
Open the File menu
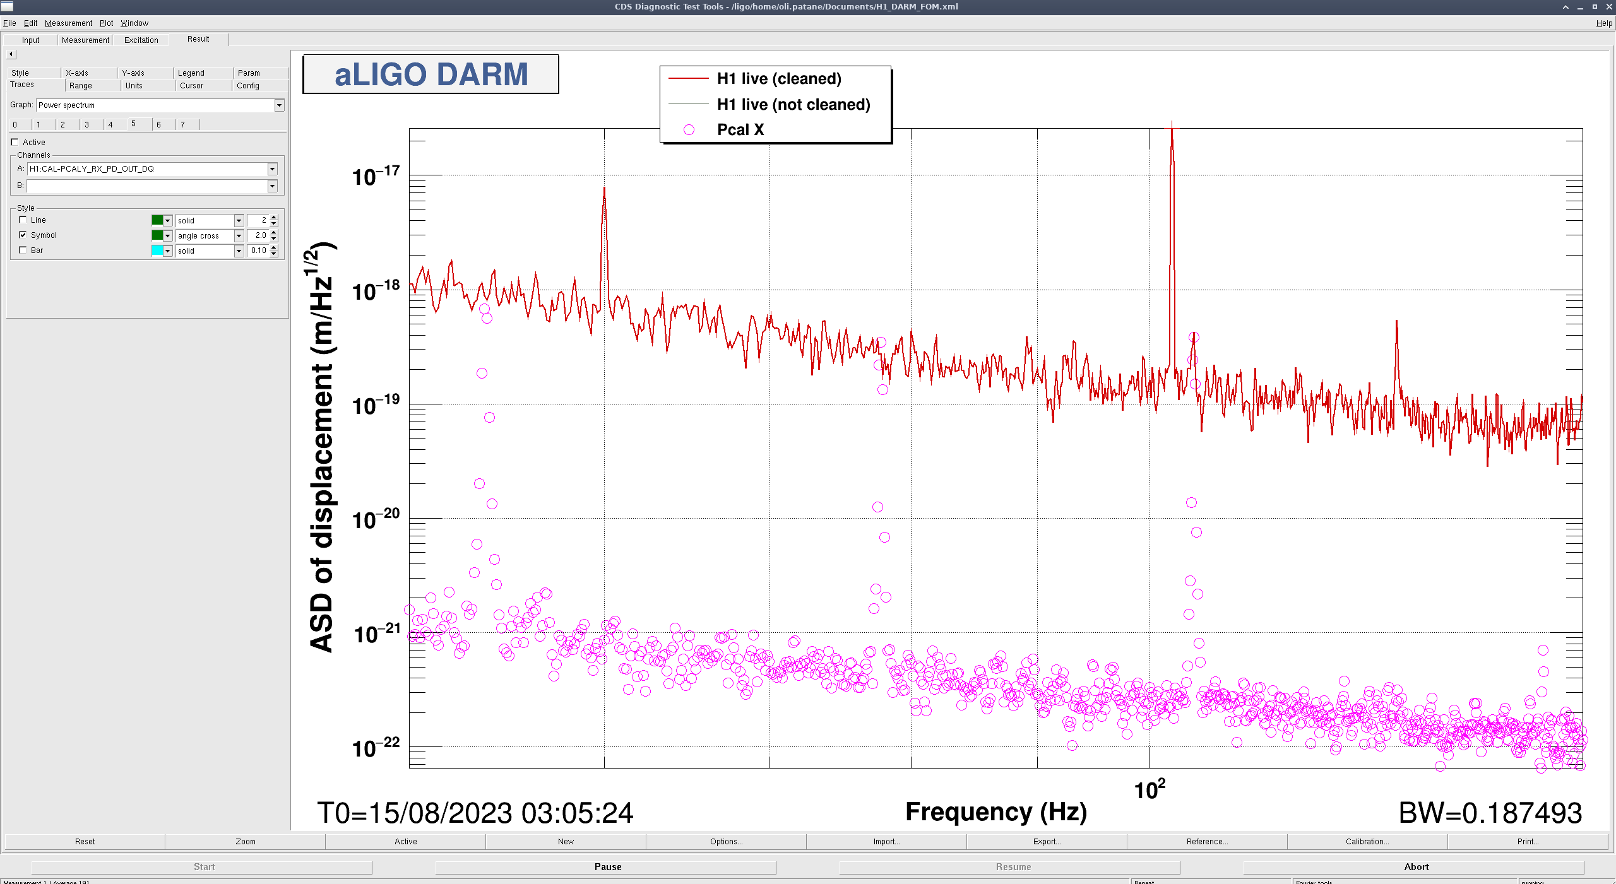(9, 23)
